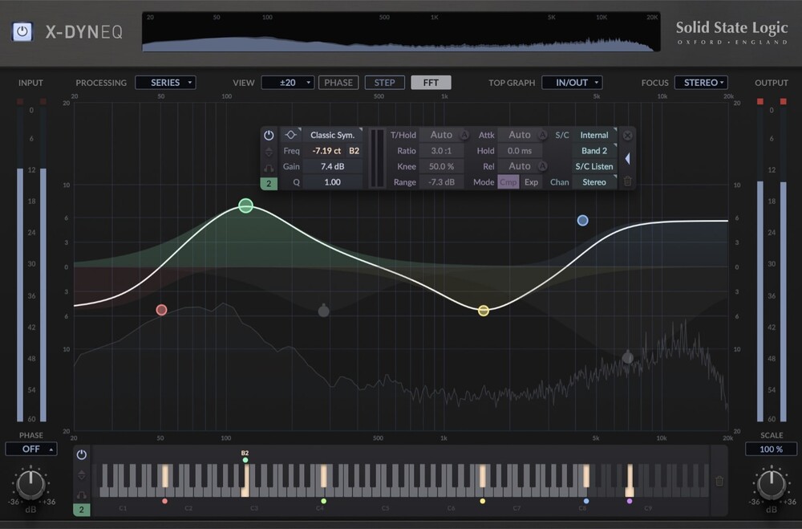Click the SCALE 100% value field

click(x=771, y=449)
